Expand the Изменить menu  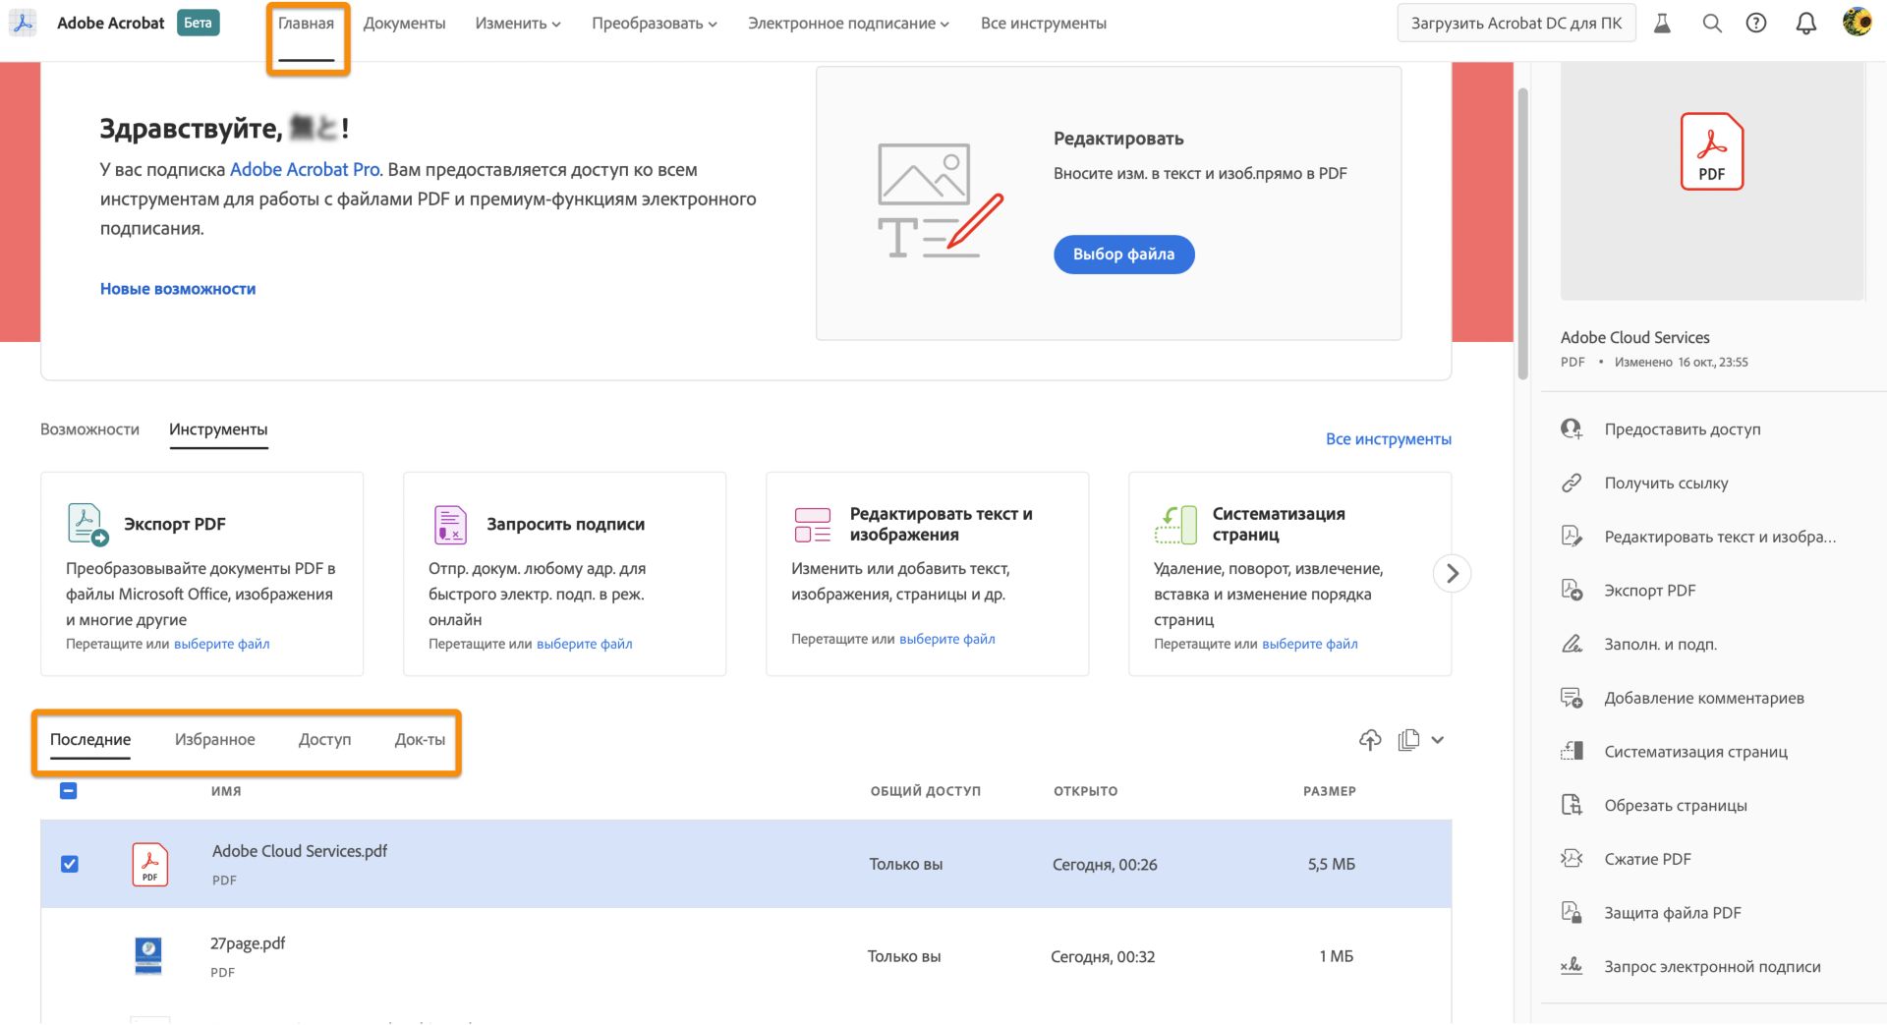518,24
